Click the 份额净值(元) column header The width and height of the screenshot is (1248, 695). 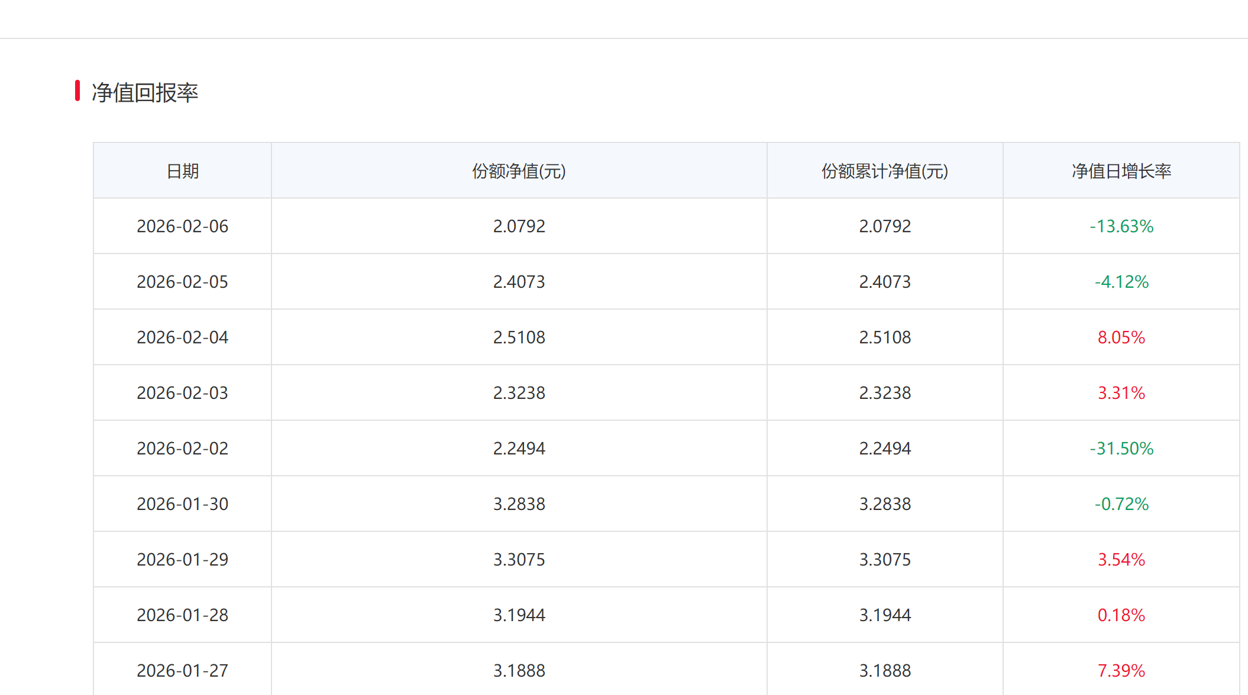pyautogui.click(x=519, y=171)
